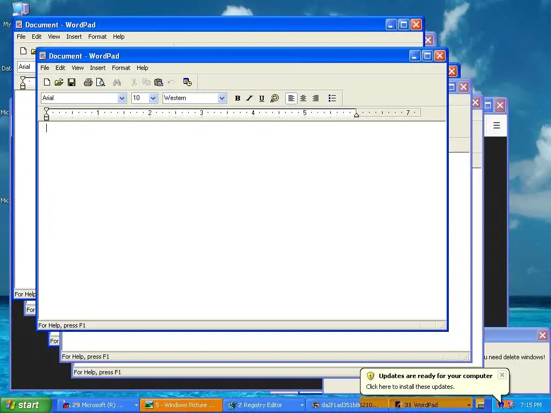Open File menu in front WordPad

pos(45,68)
